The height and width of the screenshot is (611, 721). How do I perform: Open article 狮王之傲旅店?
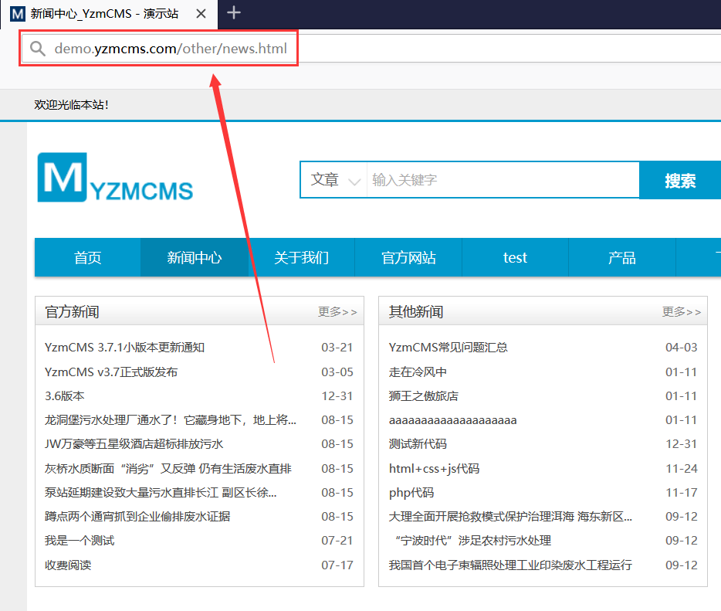(x=424, y=396)
